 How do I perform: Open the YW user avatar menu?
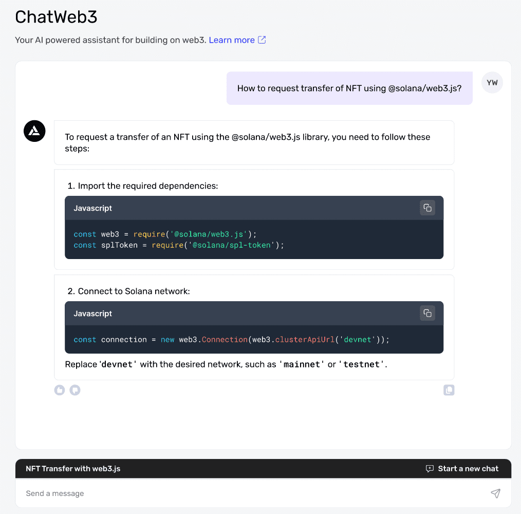(492, 82)
